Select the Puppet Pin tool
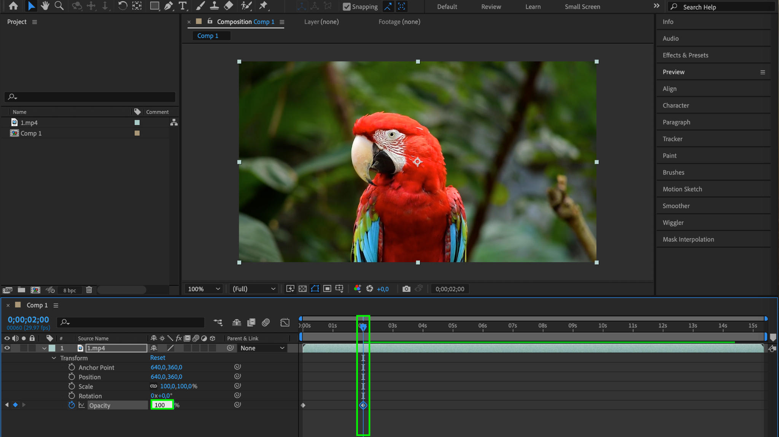Screen dimensions: 779x437 (x=263, y=6)
